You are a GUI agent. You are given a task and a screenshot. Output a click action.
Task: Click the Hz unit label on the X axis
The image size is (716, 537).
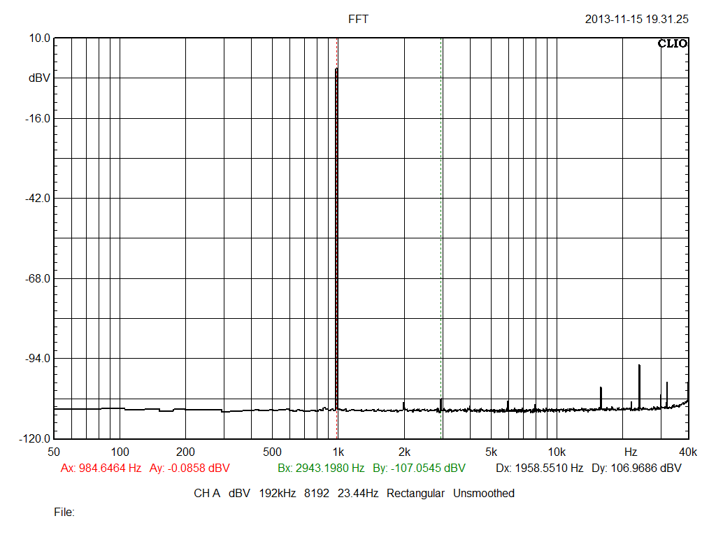click(631, 452)
